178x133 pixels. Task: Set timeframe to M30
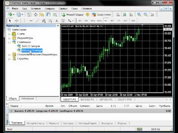[x=99, y=21]
